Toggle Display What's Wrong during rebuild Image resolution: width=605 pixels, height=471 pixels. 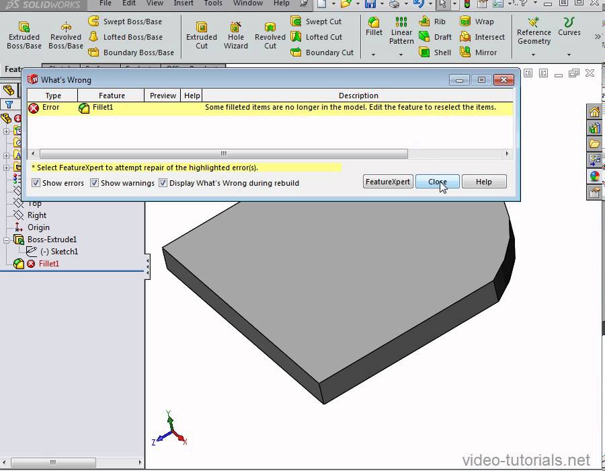[x=163, y=182]
